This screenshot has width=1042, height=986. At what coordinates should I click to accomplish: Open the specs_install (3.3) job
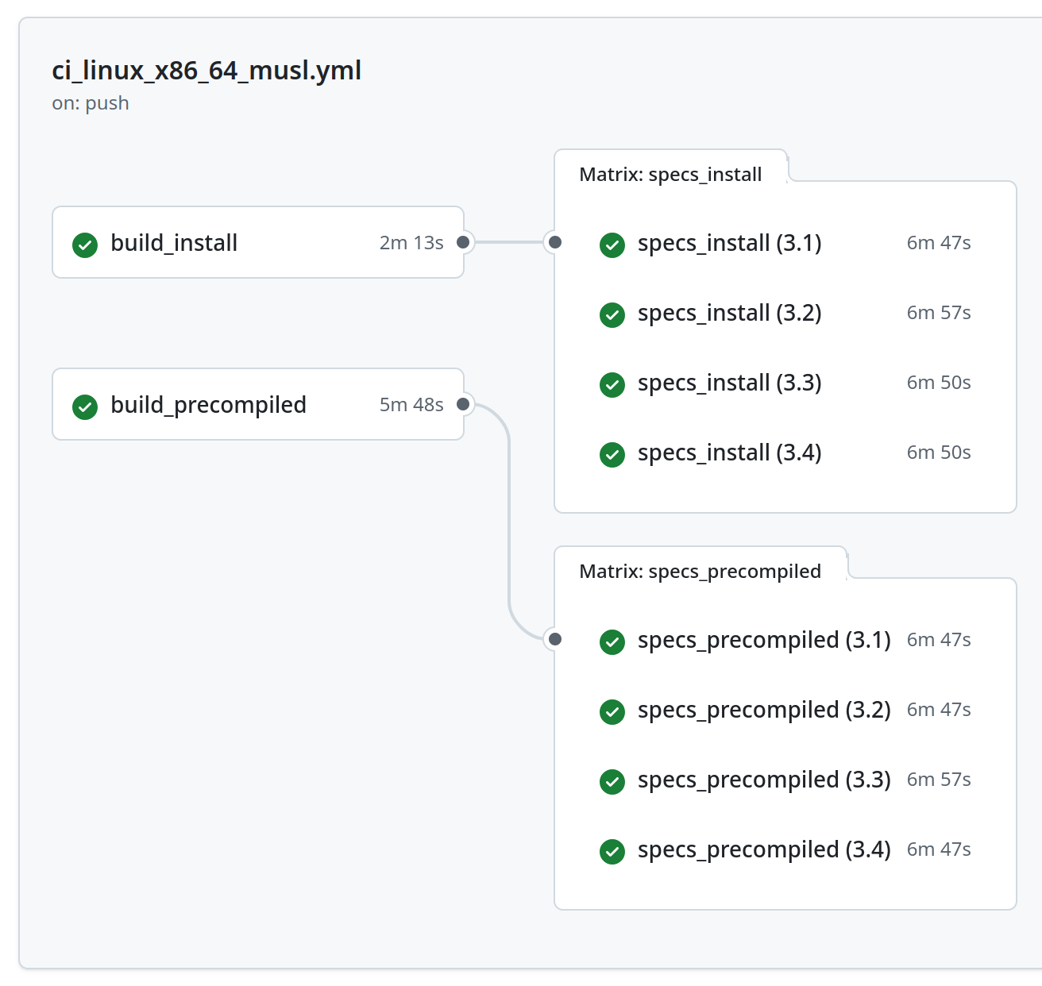coord(785,383)
